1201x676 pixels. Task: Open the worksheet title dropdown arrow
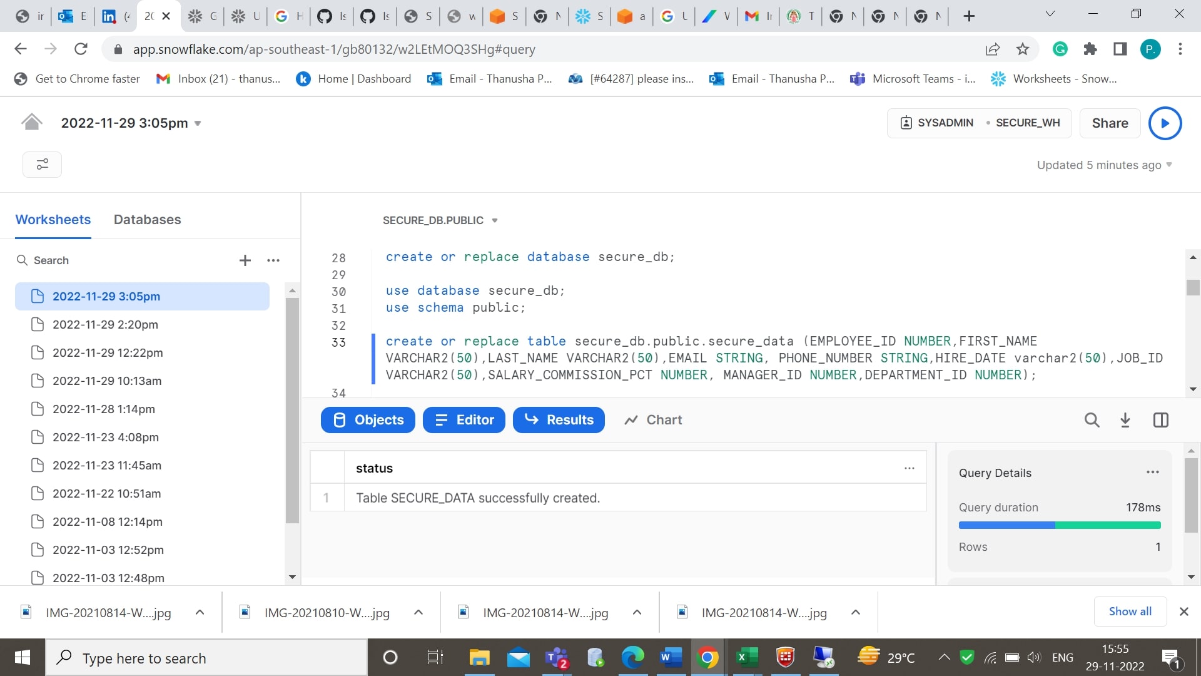(x=198, y=123)
